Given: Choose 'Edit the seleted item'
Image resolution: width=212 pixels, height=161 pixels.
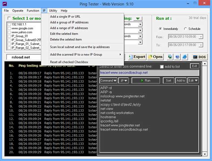Looking at the screenshot, I should click(x=83, y=33).
